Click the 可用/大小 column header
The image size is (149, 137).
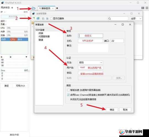pyautogui.click(x=20, y=86)
